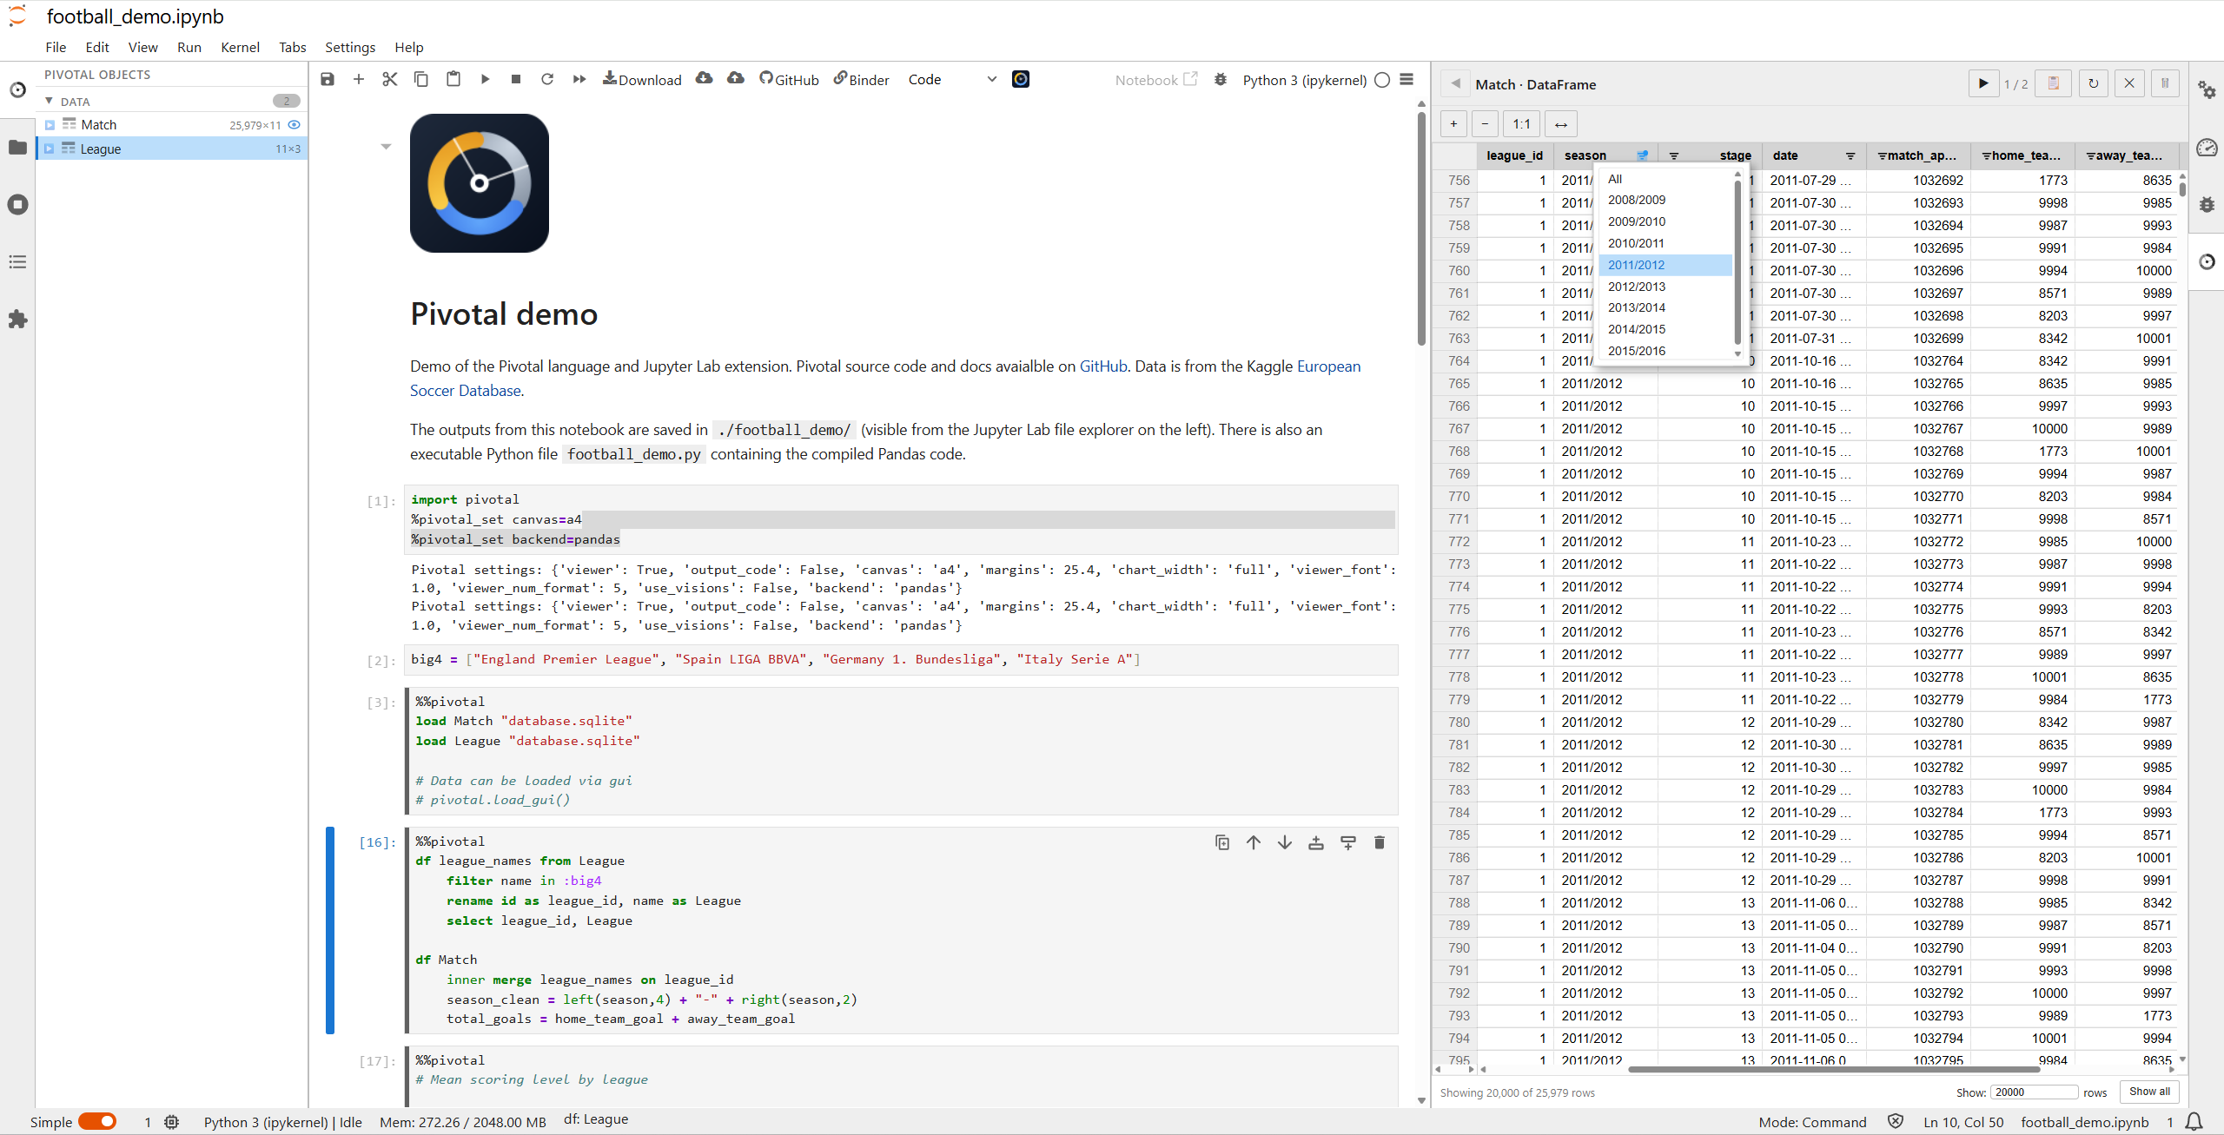Open the home_tea... column filter
Screen dimensions: 2224x1135
point(1987,155)
